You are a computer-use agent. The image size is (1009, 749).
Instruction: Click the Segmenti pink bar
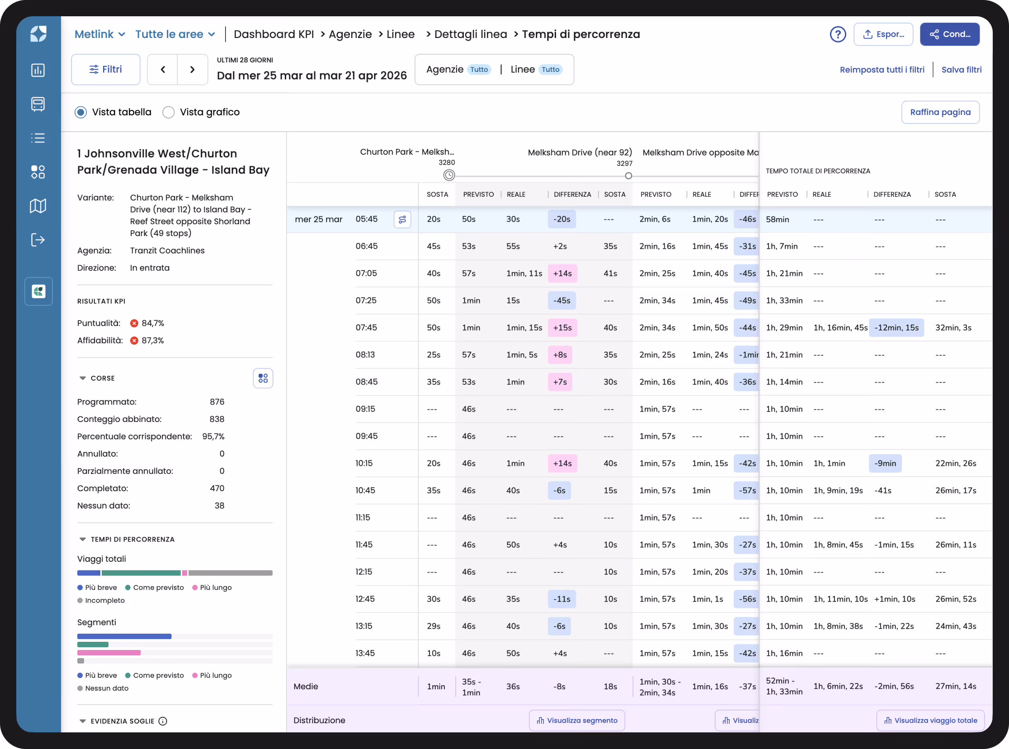[109, 652]
